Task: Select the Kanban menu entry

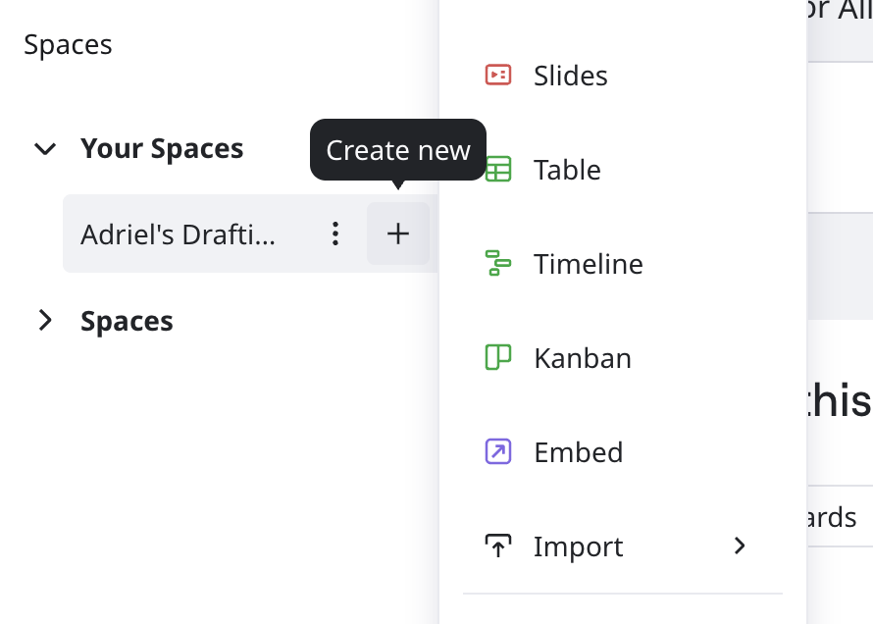Action: pos(582,358)
